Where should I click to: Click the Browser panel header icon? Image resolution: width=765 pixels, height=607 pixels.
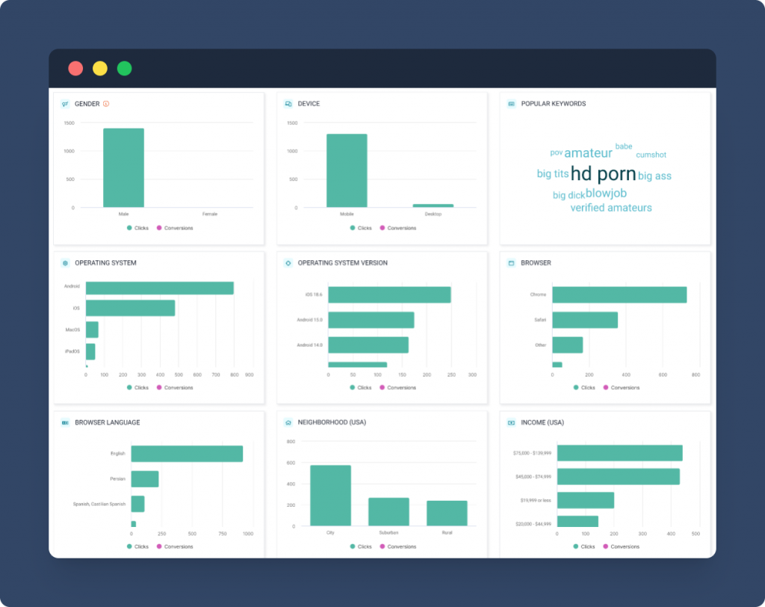tap(511, 263)
